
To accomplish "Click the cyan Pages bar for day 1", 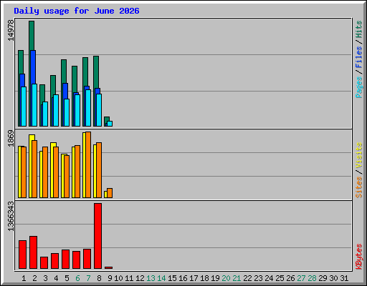I will tap(24, 107).
